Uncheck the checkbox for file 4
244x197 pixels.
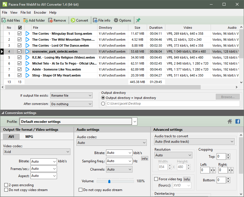click(x=19, y=51)
